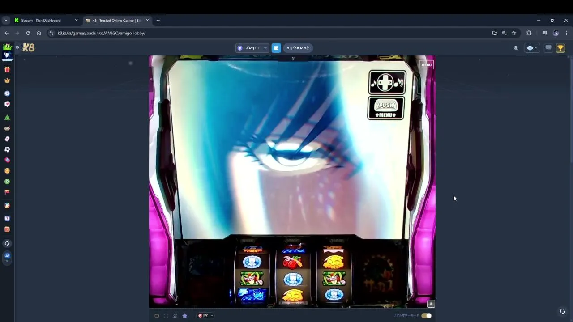573x322 pixels.
Task: Click the music volume plus control
Action: [x=387, y=82]
